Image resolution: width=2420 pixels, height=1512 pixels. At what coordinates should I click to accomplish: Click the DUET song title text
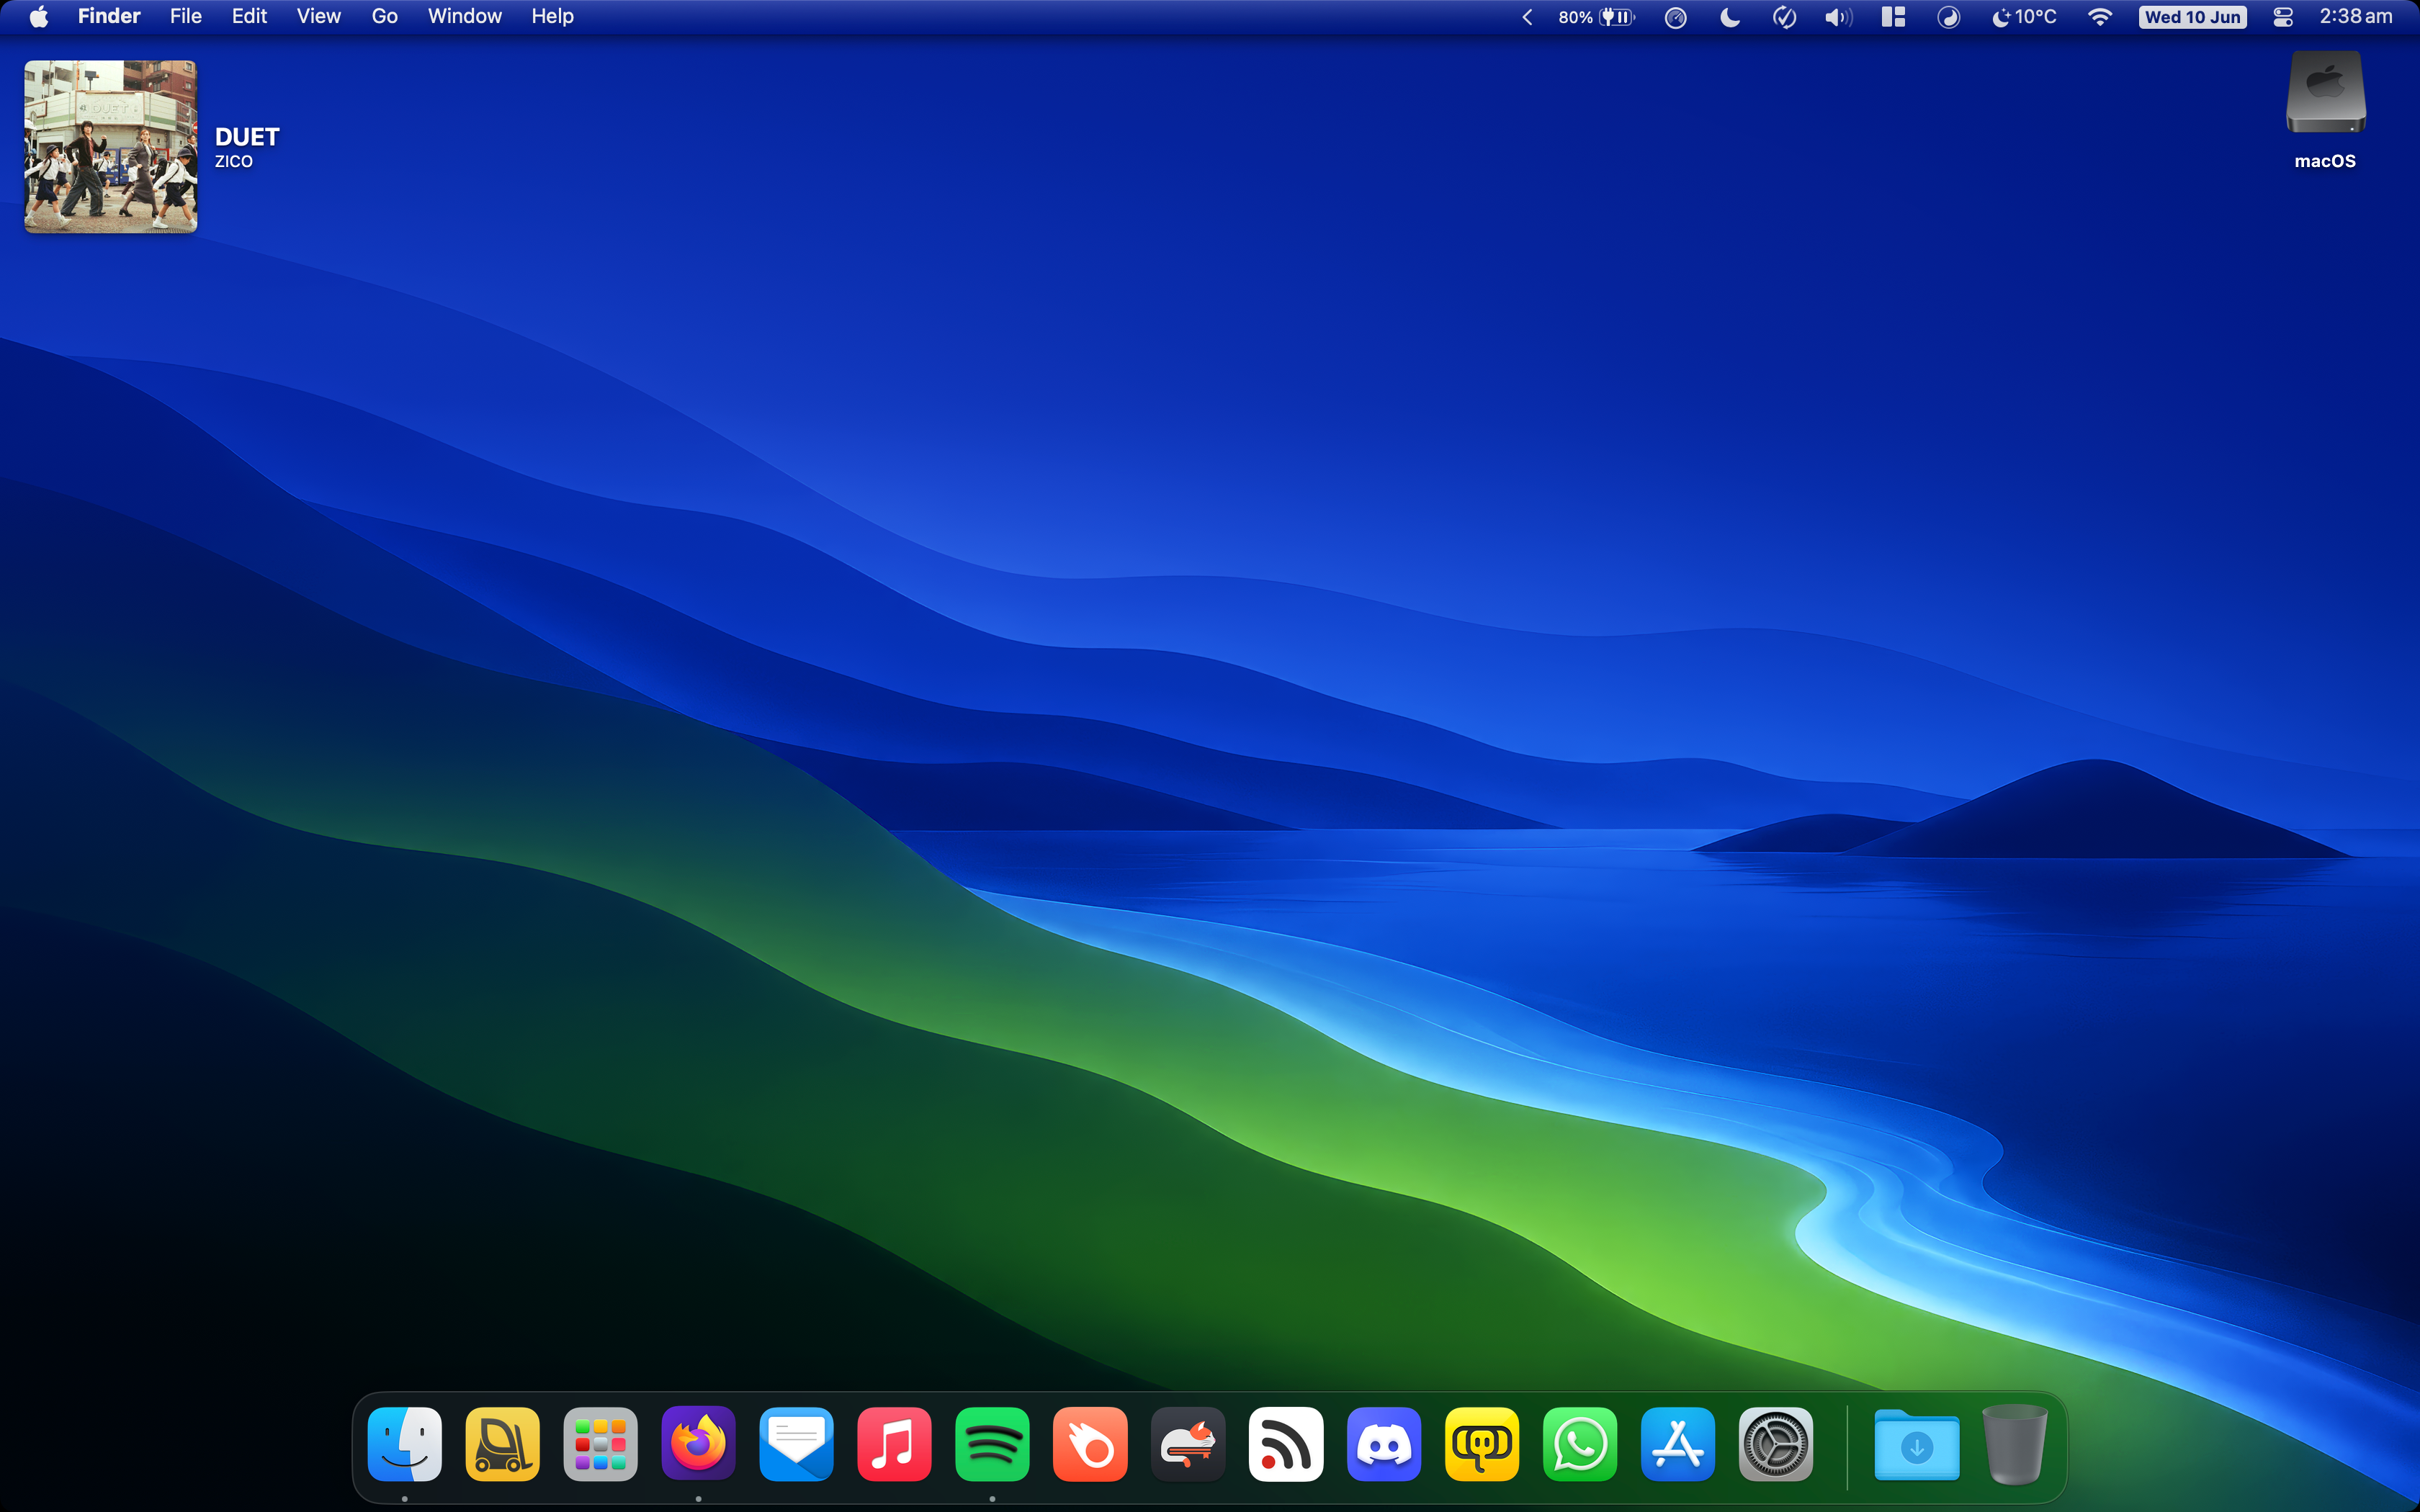point(247,137)
